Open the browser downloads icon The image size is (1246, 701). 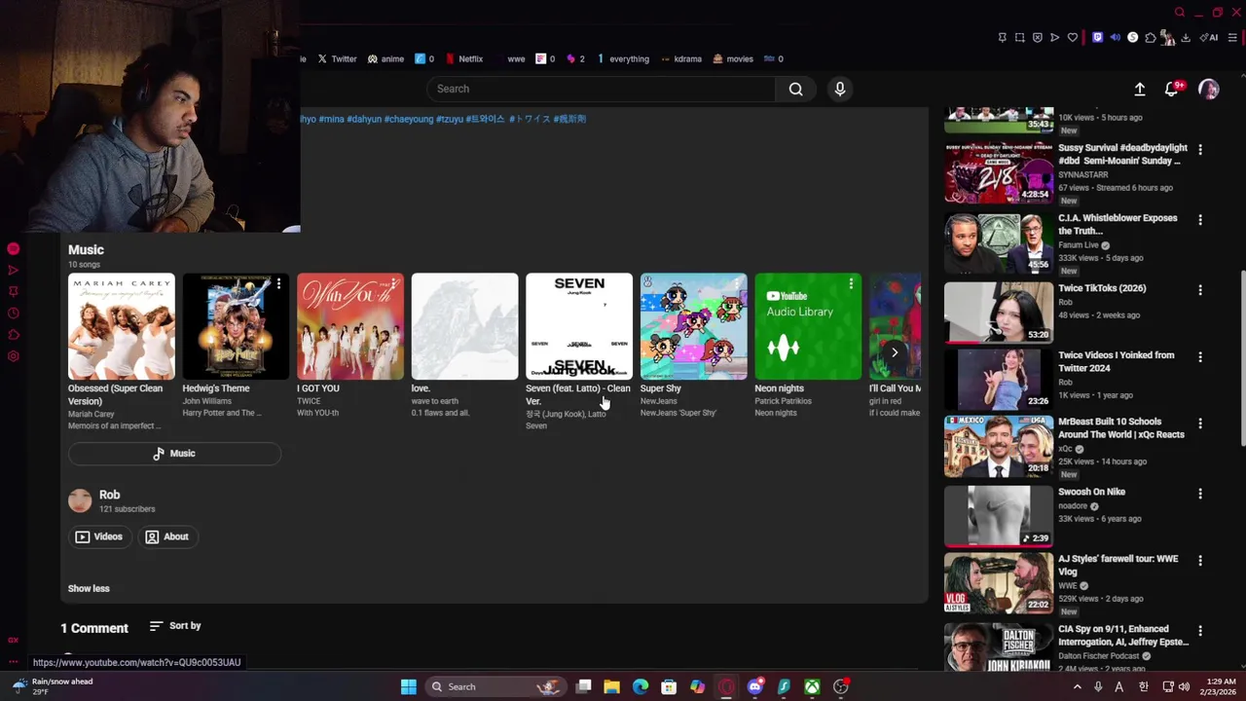point(1186,38)
